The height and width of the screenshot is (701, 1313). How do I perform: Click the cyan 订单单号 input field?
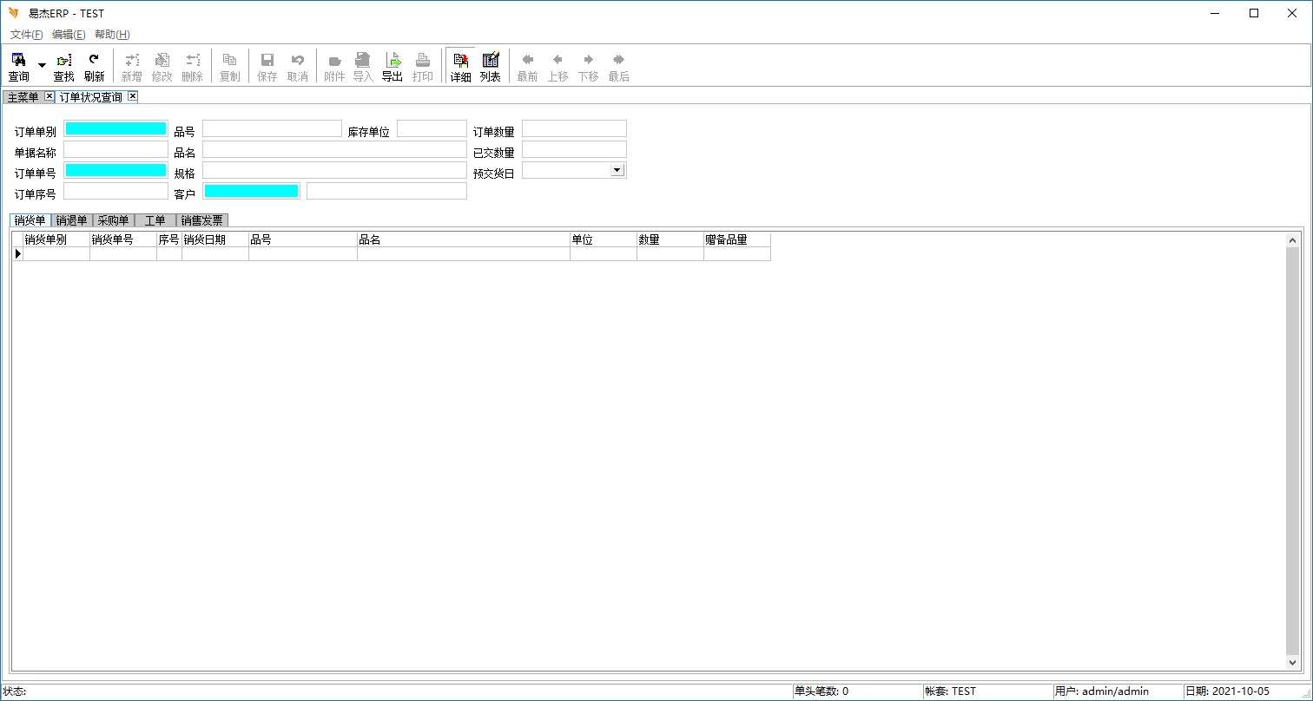click(x=115, y=170)
